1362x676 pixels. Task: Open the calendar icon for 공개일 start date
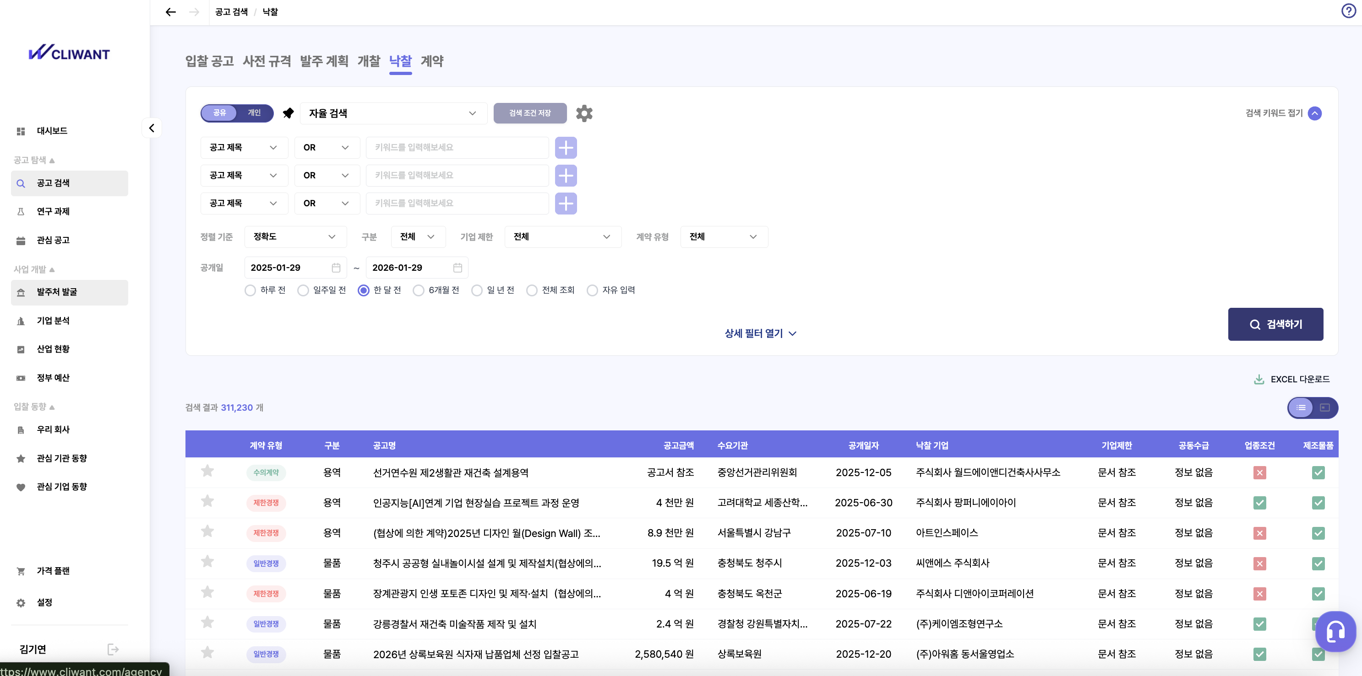336,268
